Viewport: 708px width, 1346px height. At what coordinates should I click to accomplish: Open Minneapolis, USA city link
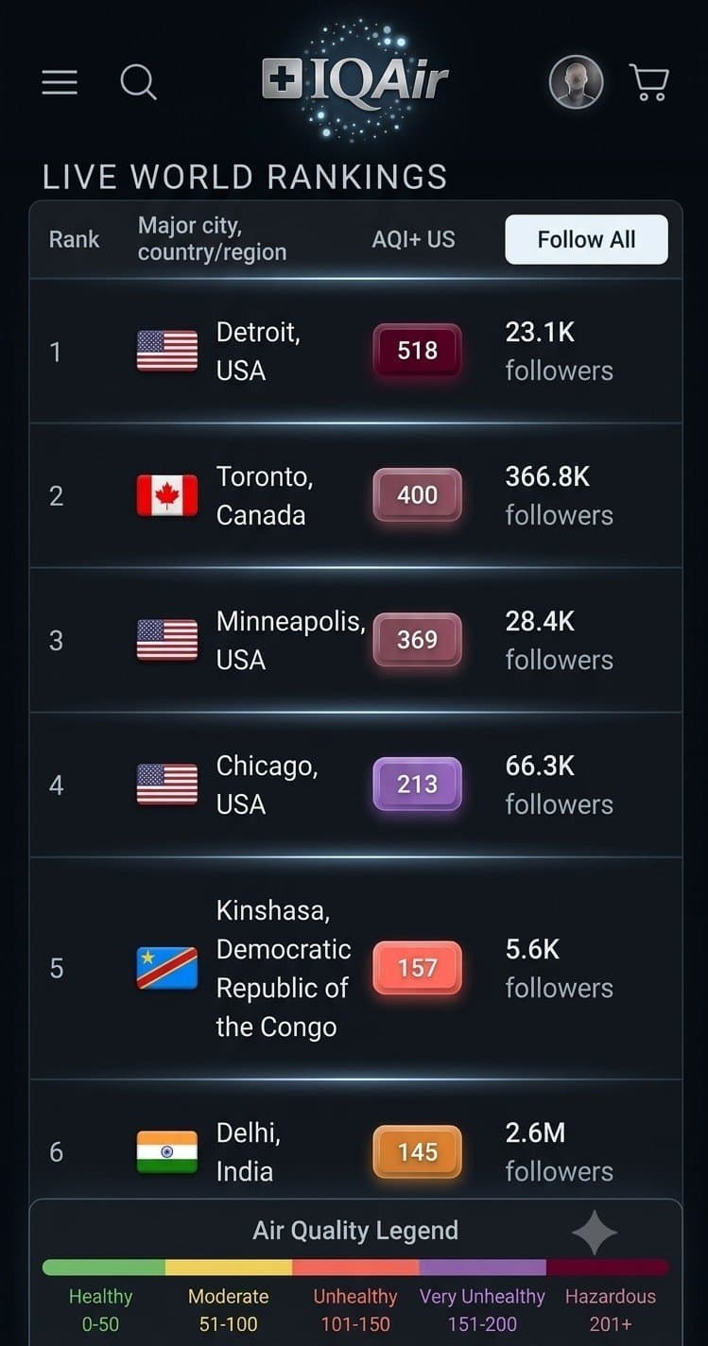[290, 640]
